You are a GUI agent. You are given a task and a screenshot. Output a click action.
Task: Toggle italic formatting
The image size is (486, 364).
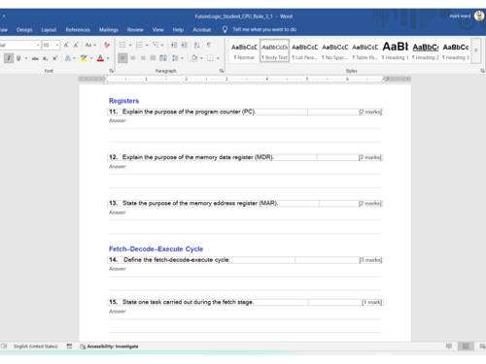click(9, 58)
